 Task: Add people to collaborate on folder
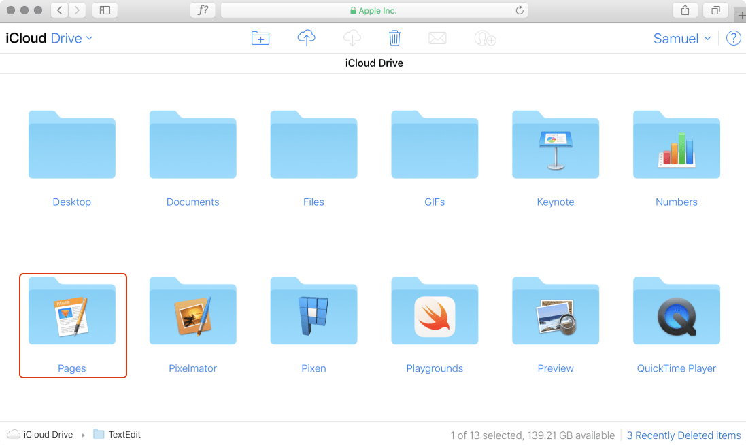(x=484, y=38)
